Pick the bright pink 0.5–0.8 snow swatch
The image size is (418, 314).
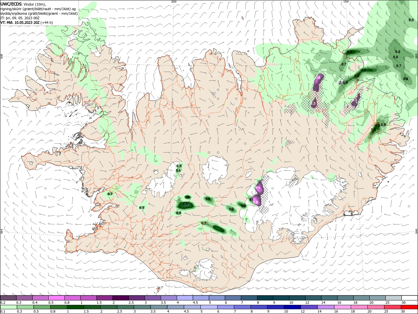[x=56, y=298]
